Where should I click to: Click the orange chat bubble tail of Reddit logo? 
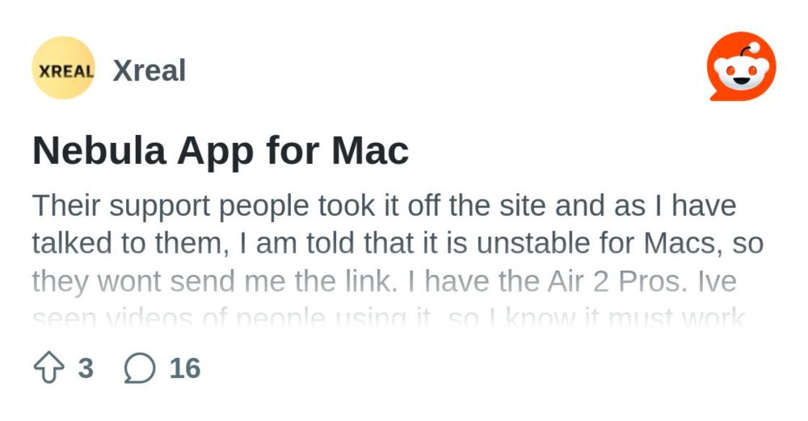pyautogui.click(x=717, y=95)
